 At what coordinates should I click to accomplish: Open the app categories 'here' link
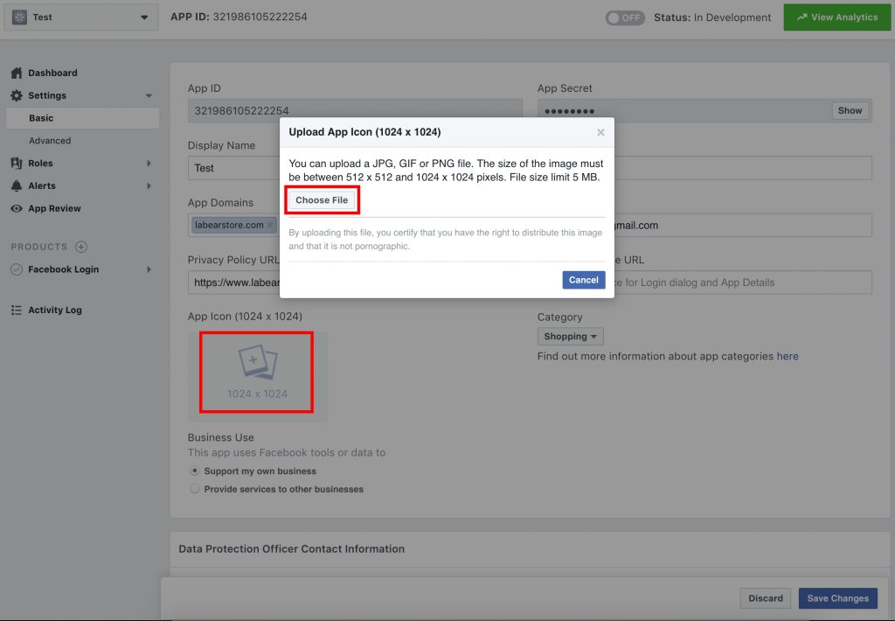(787, 356)
